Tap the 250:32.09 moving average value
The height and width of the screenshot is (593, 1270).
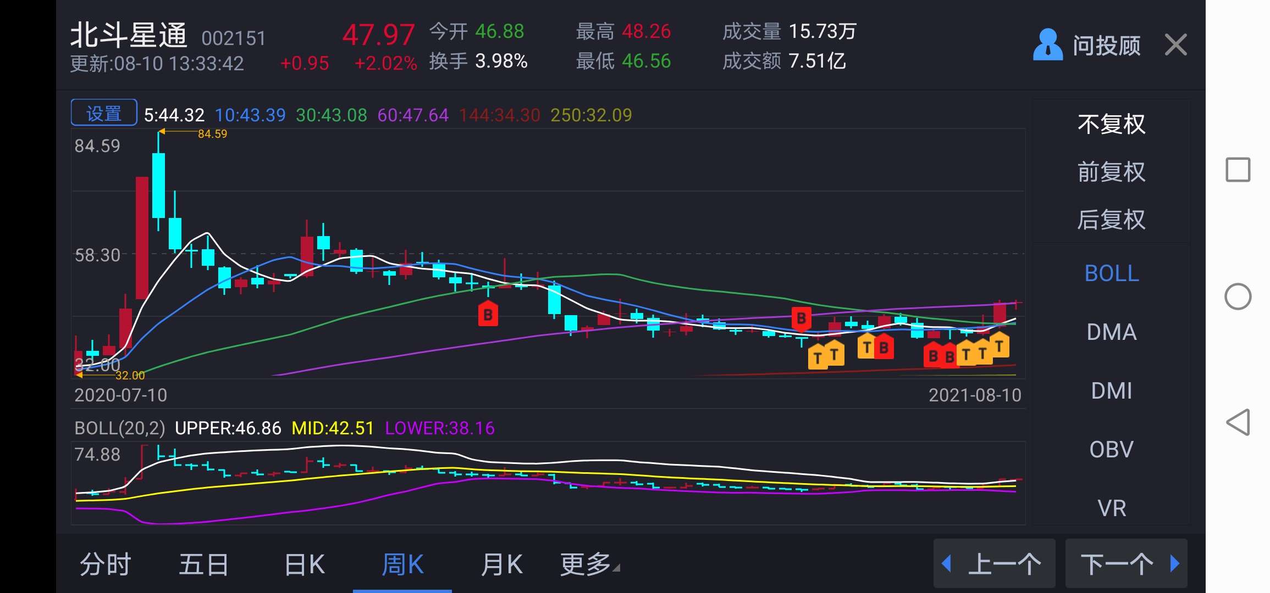(591, 115)
